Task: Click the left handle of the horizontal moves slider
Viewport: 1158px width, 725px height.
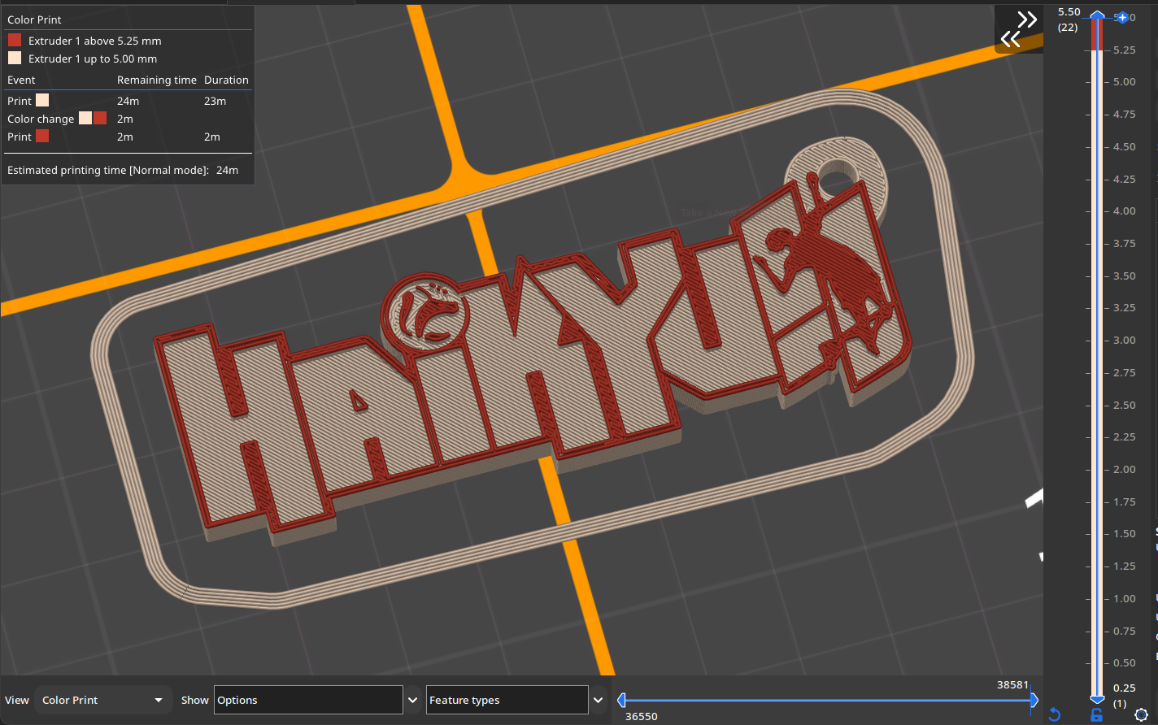Action: tap(621, 700)
